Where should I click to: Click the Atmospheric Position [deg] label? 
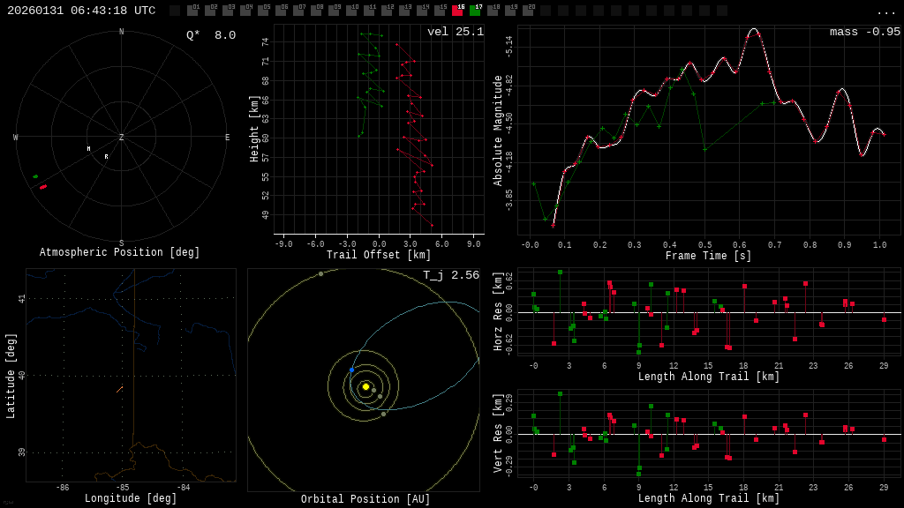pos(119,252)
